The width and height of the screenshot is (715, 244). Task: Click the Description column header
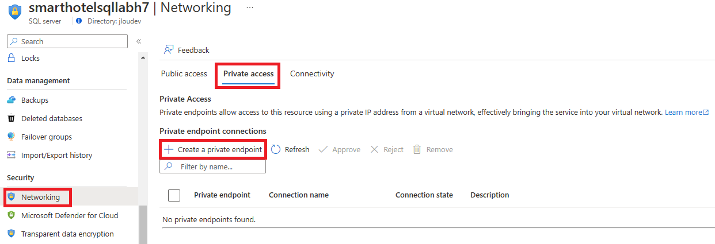(490, 195)
